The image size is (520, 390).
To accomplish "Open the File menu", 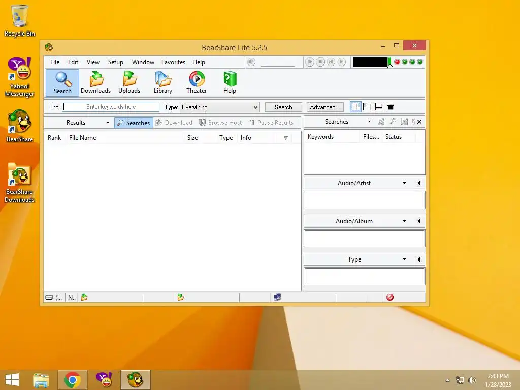I will (55, 62).
